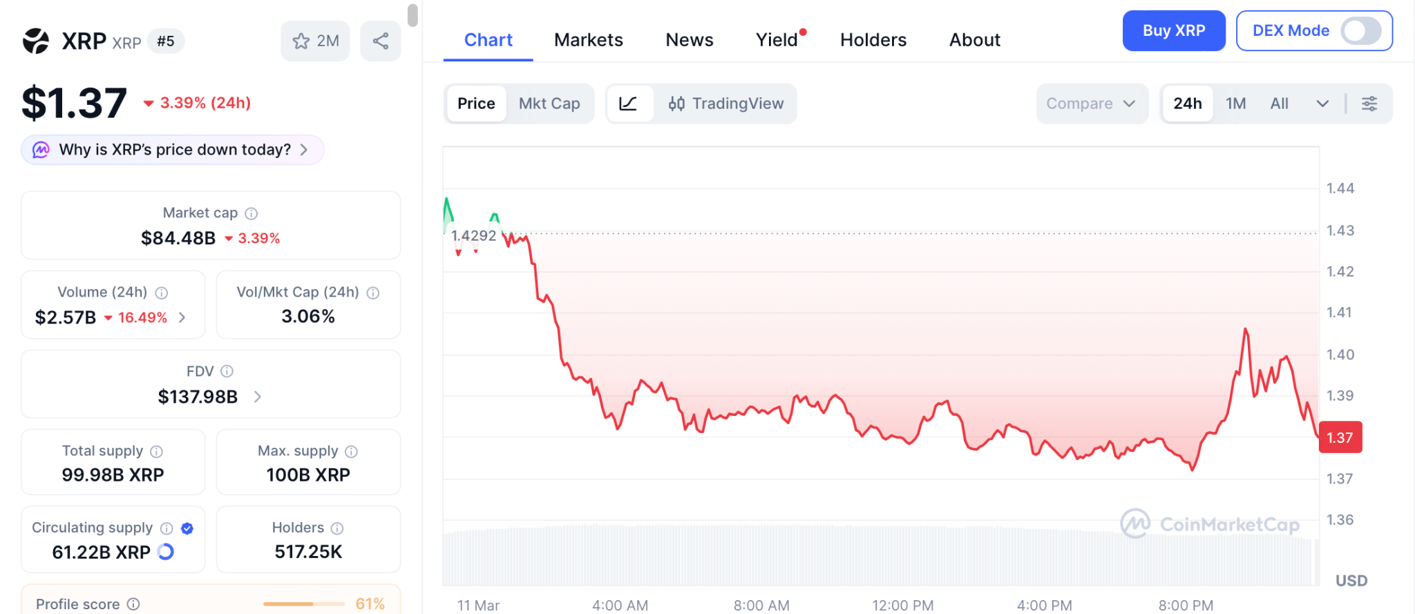Open the Markets tab
This screenshot has width=1415, height=614.
[588, 40]
